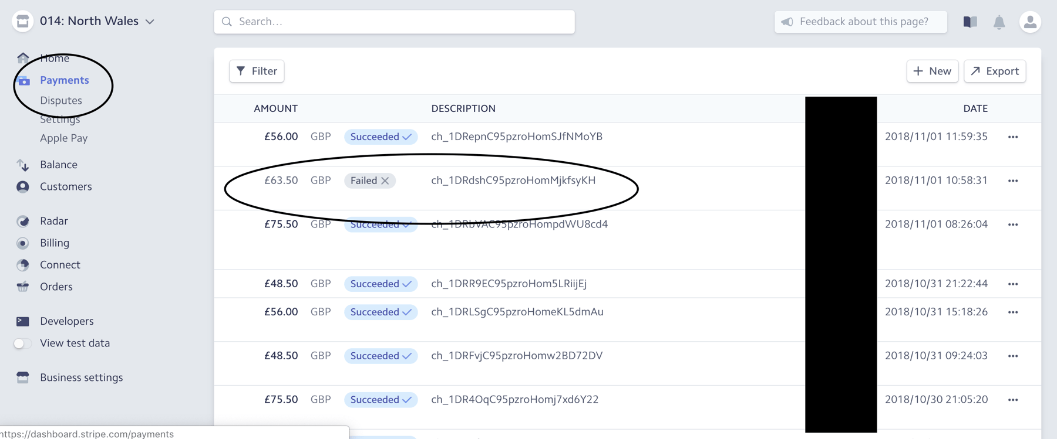
Task: Open payment ch_1DRFvjC95pzroHomw2BD72DV
Action: click(x=517, y=356)
